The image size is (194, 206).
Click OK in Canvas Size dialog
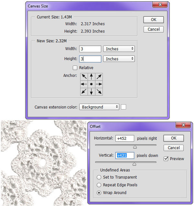(x=154, y=20)
